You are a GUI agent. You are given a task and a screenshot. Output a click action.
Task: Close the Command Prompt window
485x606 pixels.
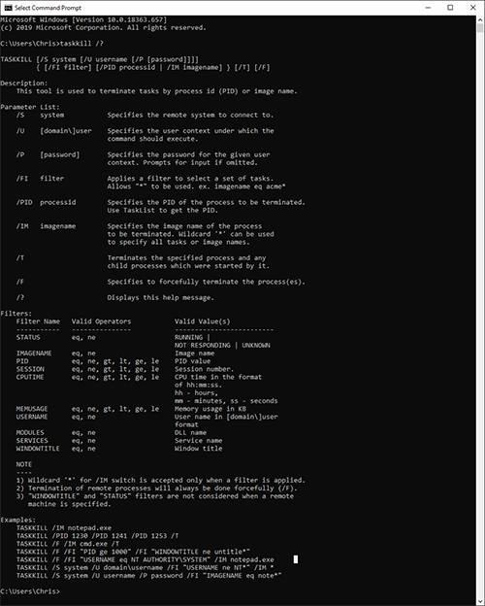472,8
